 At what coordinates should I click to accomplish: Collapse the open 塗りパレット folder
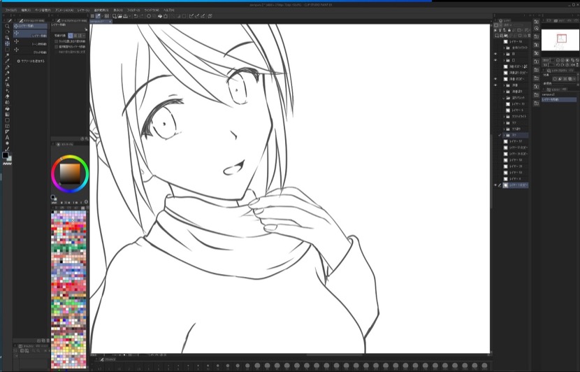point(504,98)
